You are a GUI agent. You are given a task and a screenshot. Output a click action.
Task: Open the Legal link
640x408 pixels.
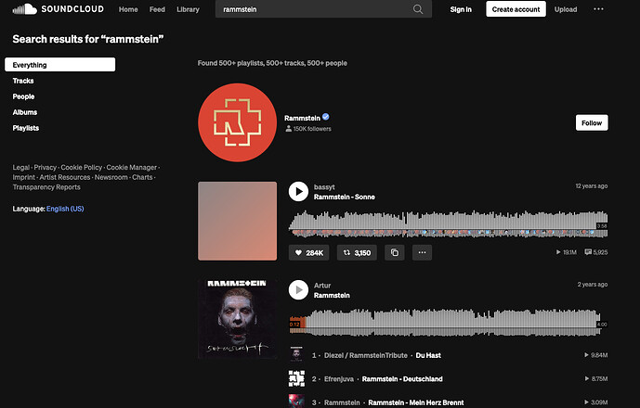[20, 168]
